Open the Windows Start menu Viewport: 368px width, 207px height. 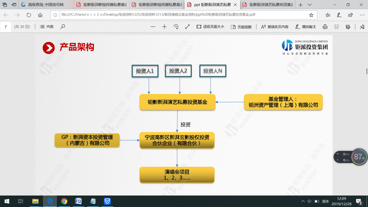(x=7, y=201)
